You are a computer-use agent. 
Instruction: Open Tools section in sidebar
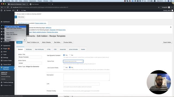(5, 54)
